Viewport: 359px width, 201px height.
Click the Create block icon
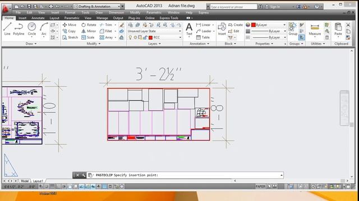236,25
